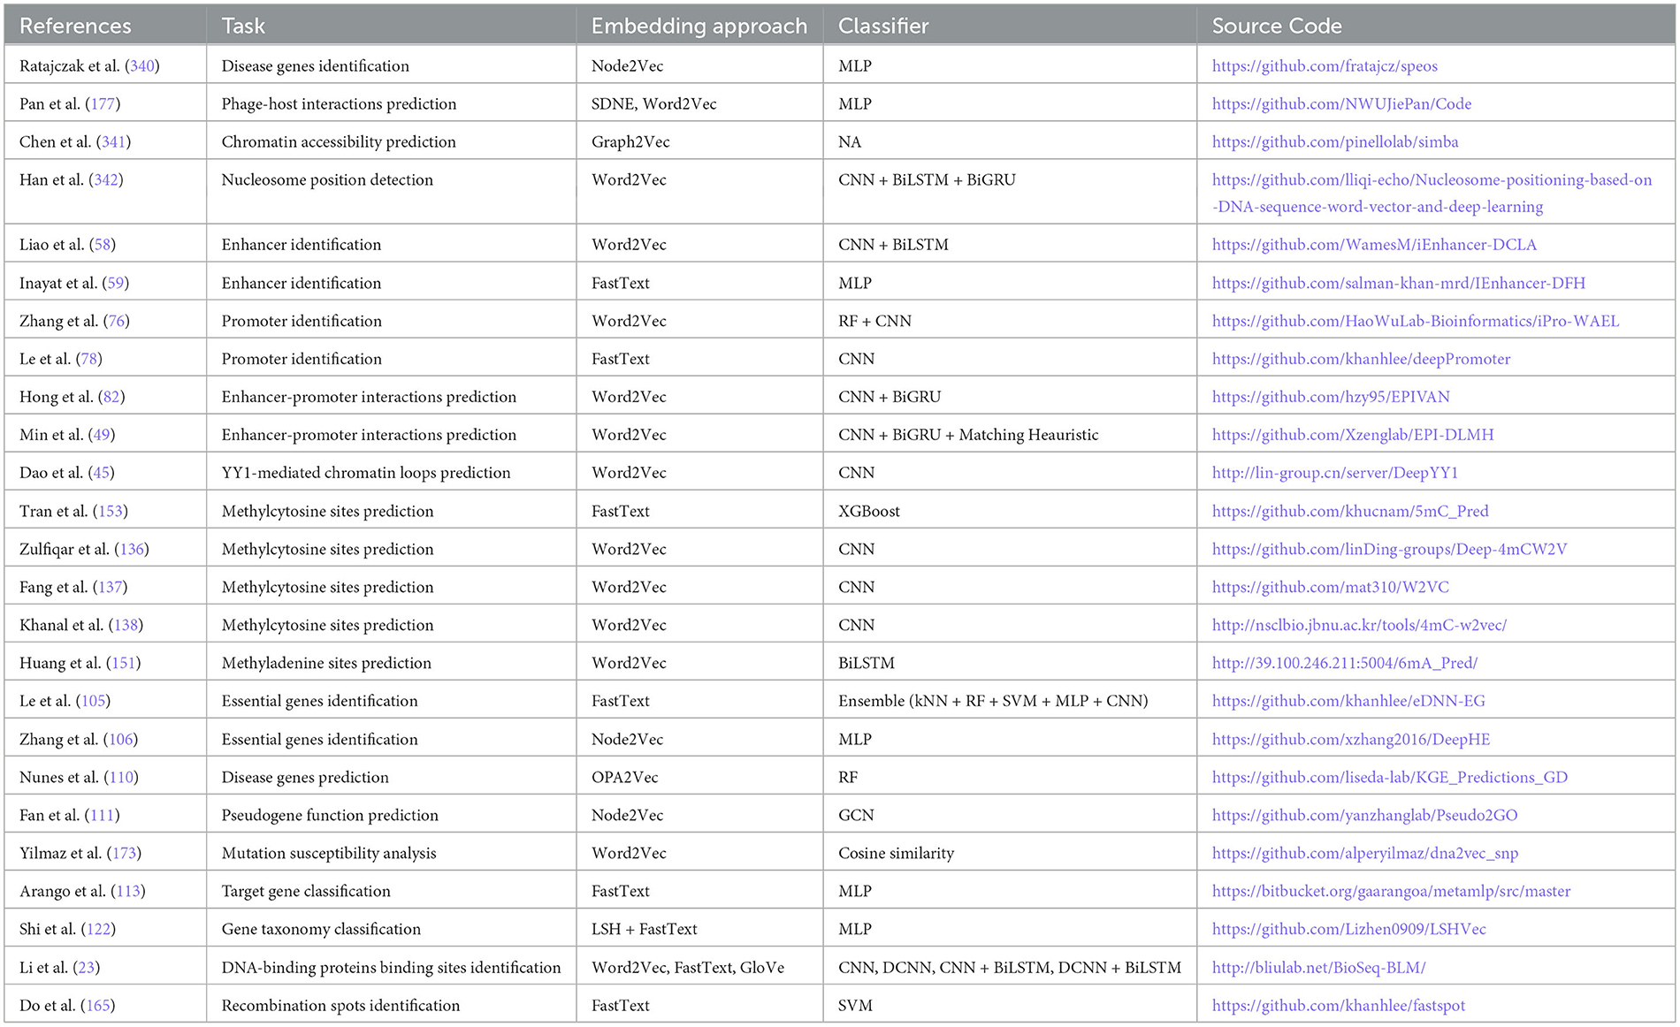
Task: Open the khanhlee/eDNN-EG link
Action: pyautogui.click(x=1348, y=702)
